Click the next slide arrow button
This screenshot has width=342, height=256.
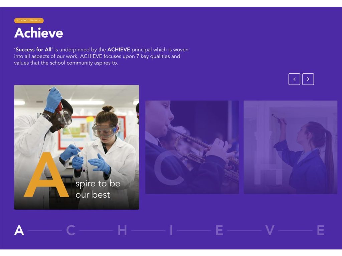pyautogui.click(x=308, y=79)
